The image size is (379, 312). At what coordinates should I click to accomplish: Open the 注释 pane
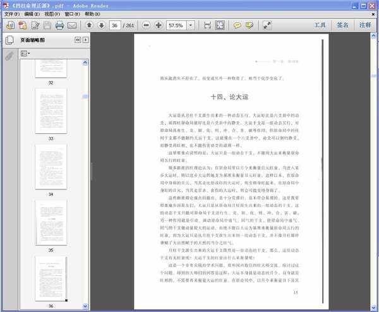(365, 25)
